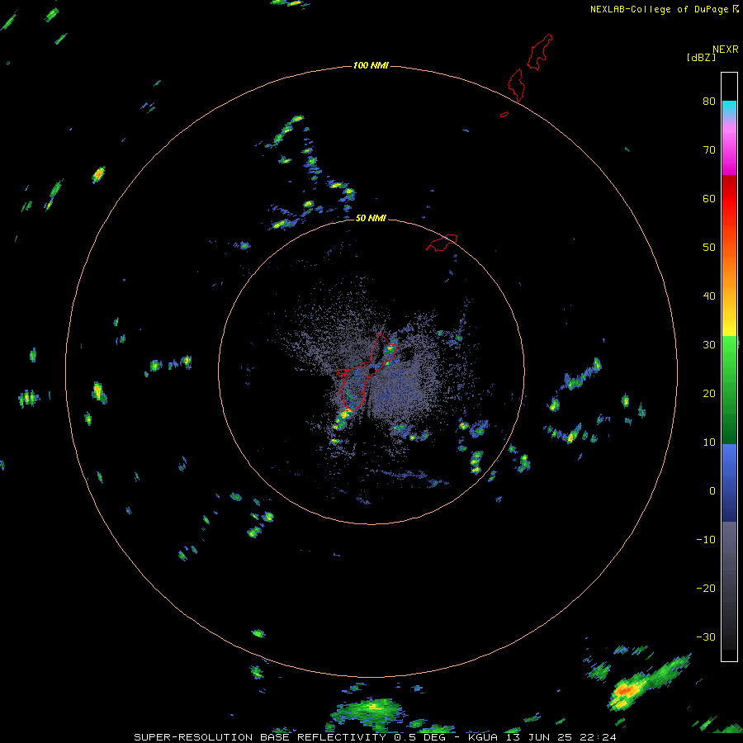Click the dBZ unit label above color bar
743x743 pixels.
[x=701, y=57]
